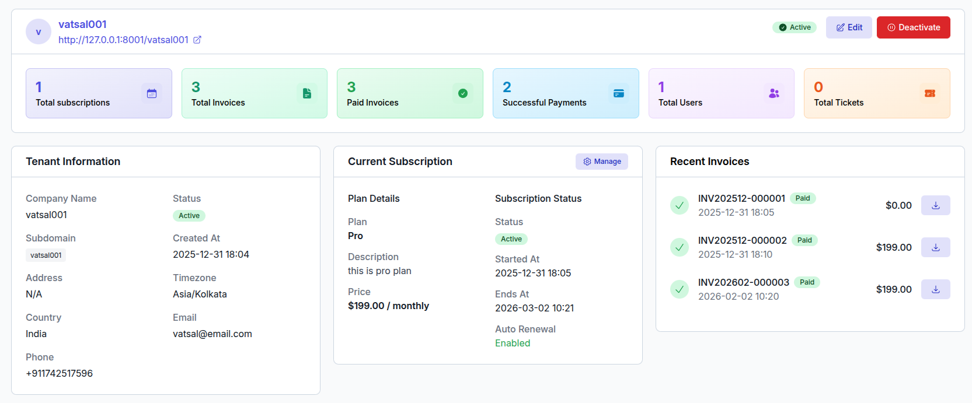Click the Active status badge in header
Image resolution: width=972 pixels, height=403 pixels.
coord(795,27)
